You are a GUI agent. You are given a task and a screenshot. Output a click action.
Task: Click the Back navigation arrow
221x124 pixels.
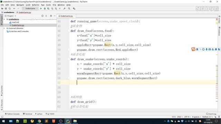pos(14,9)
